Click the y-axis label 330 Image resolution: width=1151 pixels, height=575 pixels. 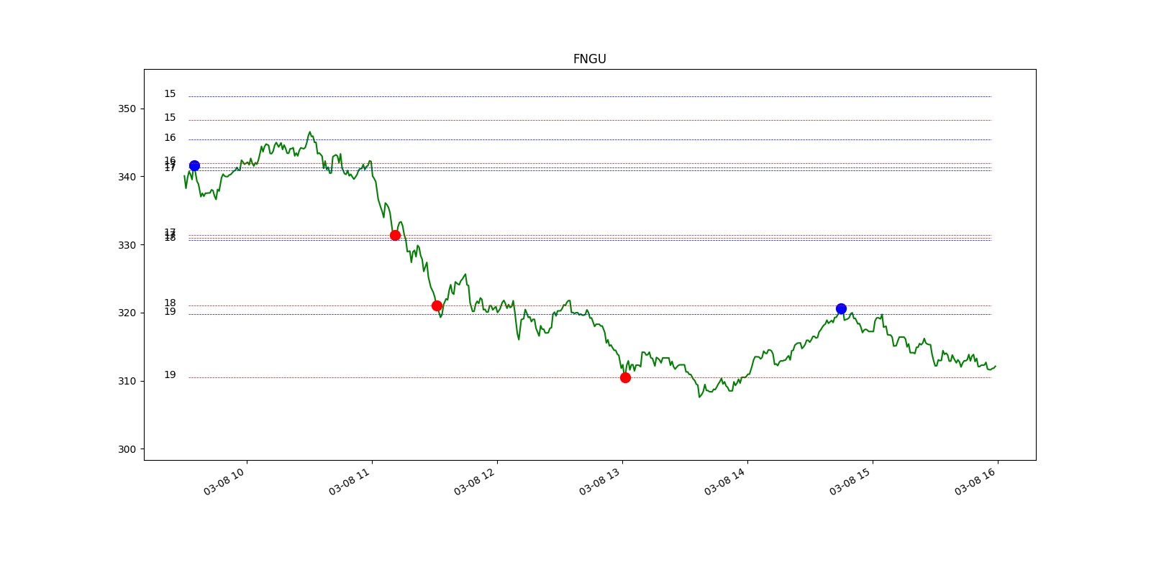(x=127, y=245)
